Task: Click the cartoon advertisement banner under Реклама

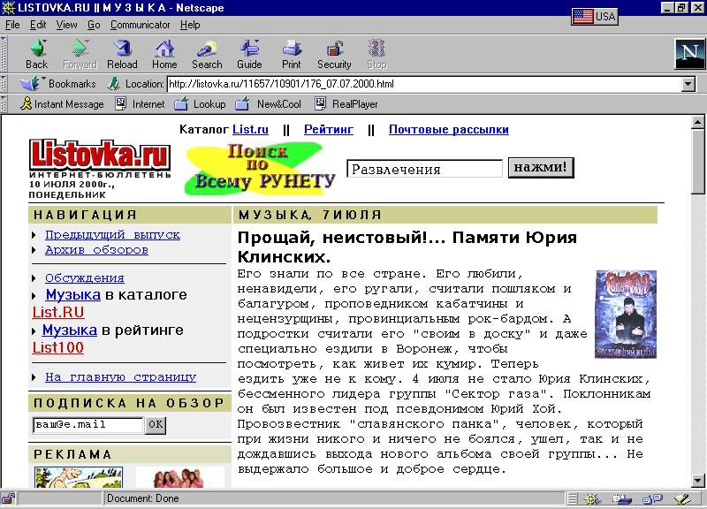Action: (x=79, y=477)
